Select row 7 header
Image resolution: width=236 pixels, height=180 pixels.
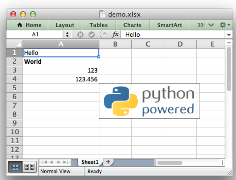pyautogui.click(x=15, y=105)
